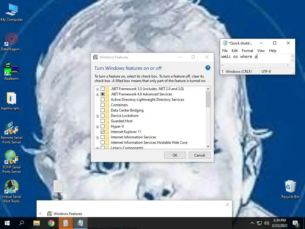Open File Explorer from taskbar

click(x=36, y=223)
